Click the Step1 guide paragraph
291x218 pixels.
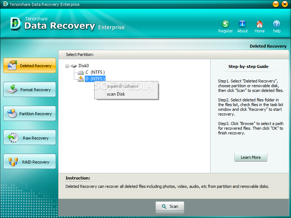pos(251,86)
